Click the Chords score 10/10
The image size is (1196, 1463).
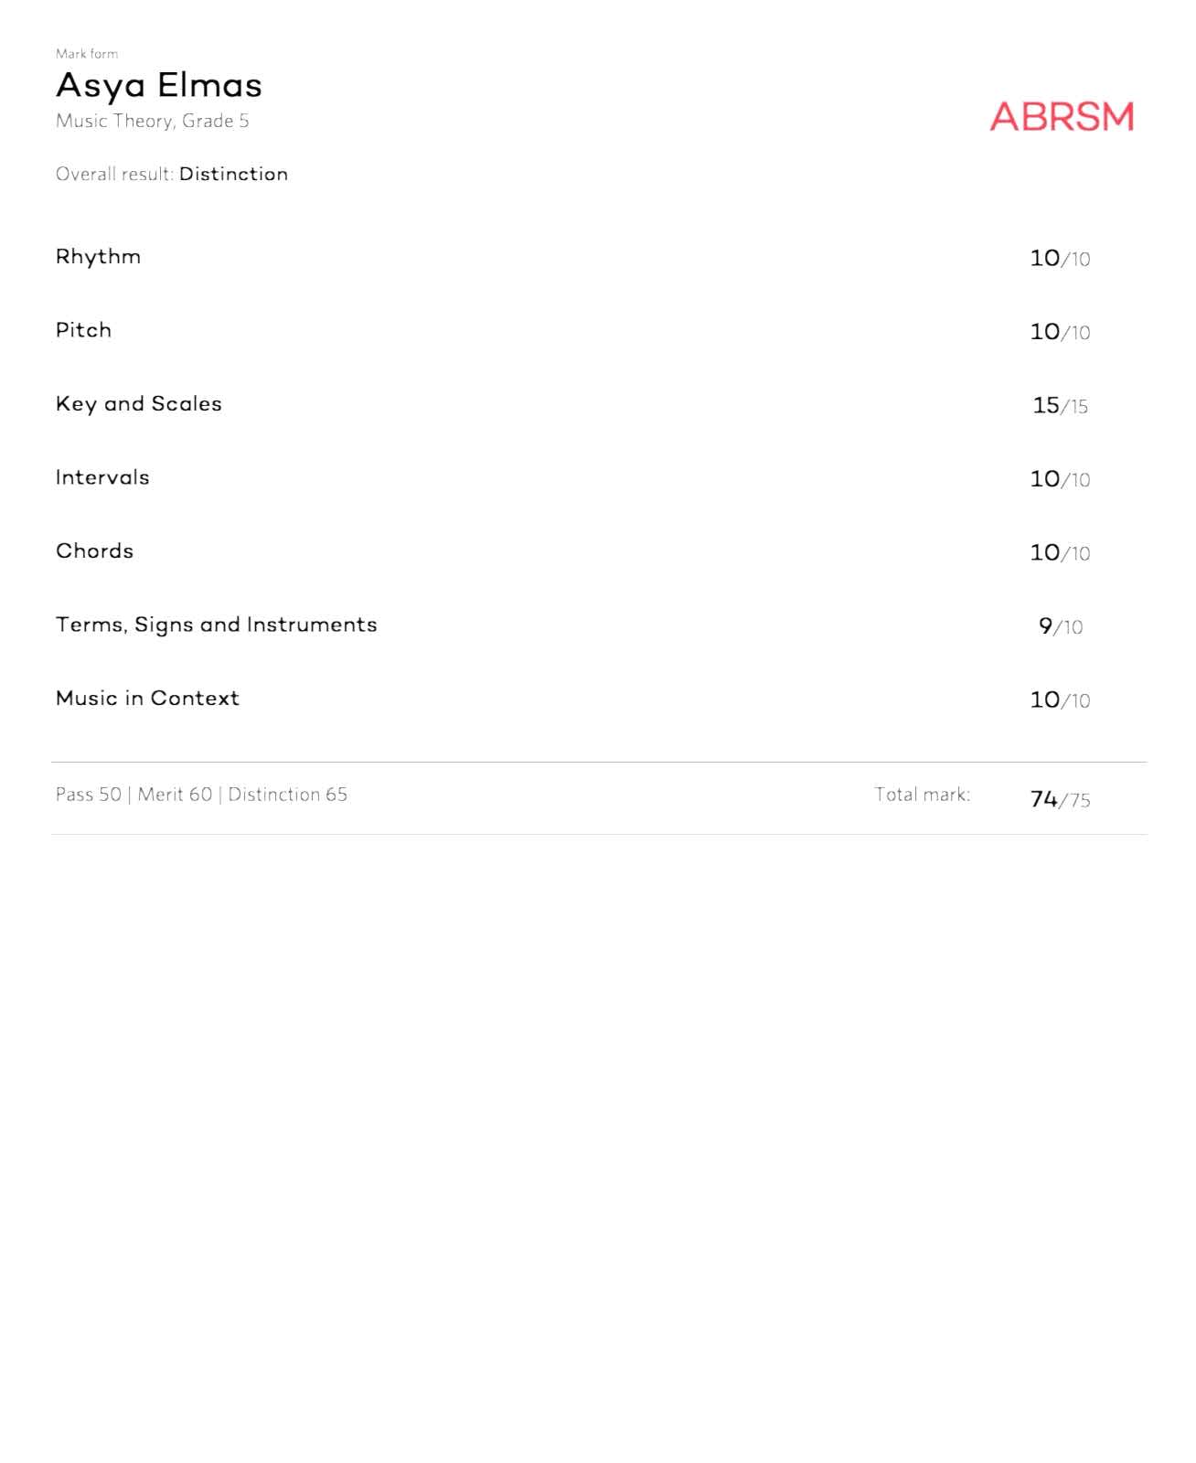[x=1060, y=553]
